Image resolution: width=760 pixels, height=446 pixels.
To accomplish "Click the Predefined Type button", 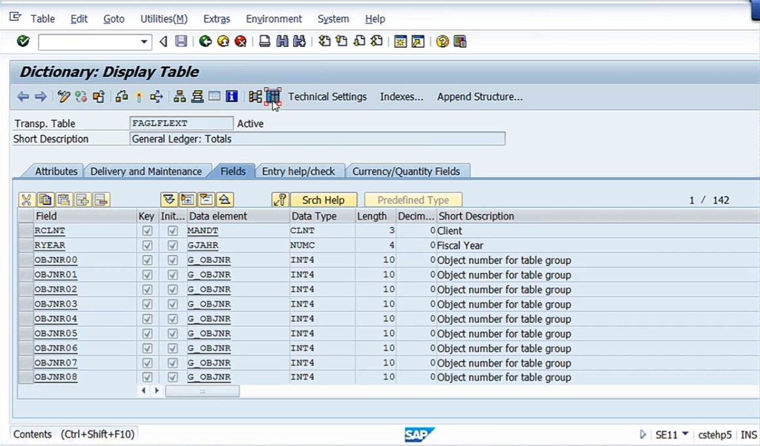I will pyautogui.click(x=413, y=199).
